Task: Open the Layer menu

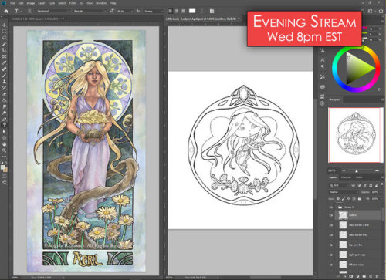Action: click(42, 3)
